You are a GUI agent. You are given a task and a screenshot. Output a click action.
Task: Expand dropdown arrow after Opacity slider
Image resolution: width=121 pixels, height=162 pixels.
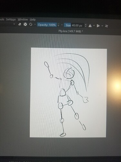tap(62, 25)
